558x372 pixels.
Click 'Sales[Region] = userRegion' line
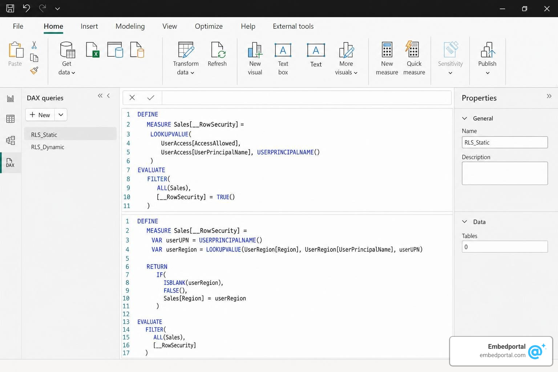(205, 298)
